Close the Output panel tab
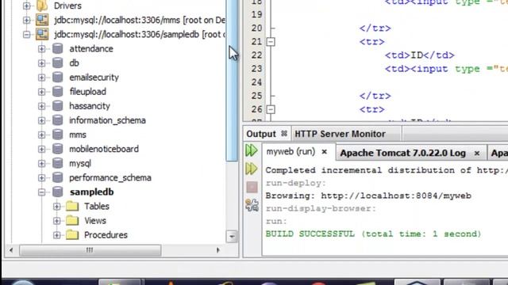The image size is (508, 285). click(284, 134)
